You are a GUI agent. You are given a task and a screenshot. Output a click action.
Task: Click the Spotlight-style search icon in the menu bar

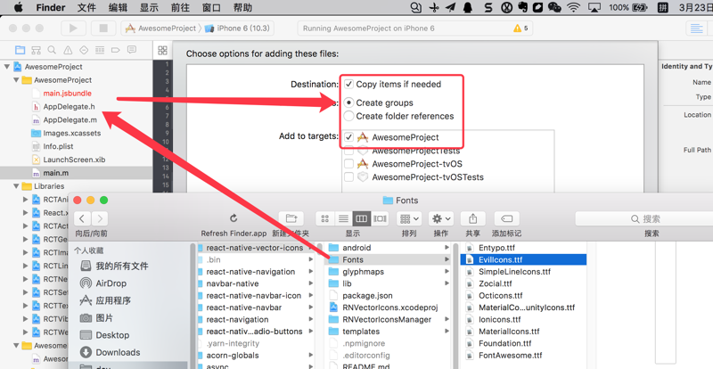(x=415, y=7)
